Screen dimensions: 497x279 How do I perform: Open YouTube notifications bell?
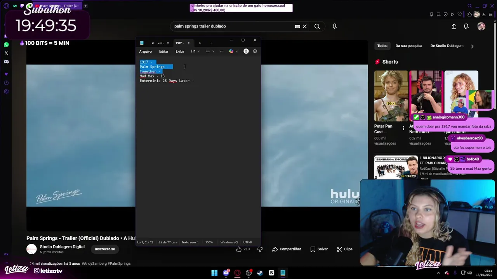click(x=466, y=26)
